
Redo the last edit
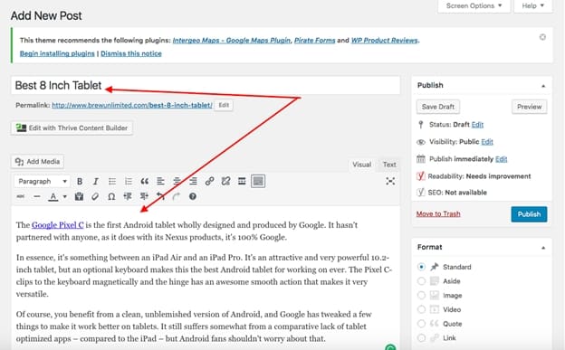(177, 196)
